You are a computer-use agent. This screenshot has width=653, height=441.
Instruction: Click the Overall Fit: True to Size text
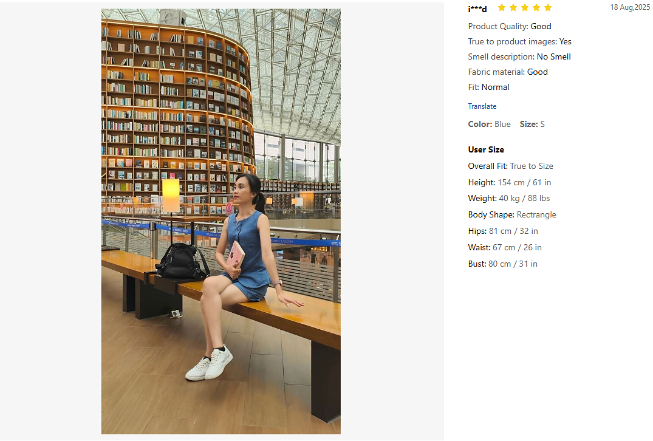tap(510, 166)
